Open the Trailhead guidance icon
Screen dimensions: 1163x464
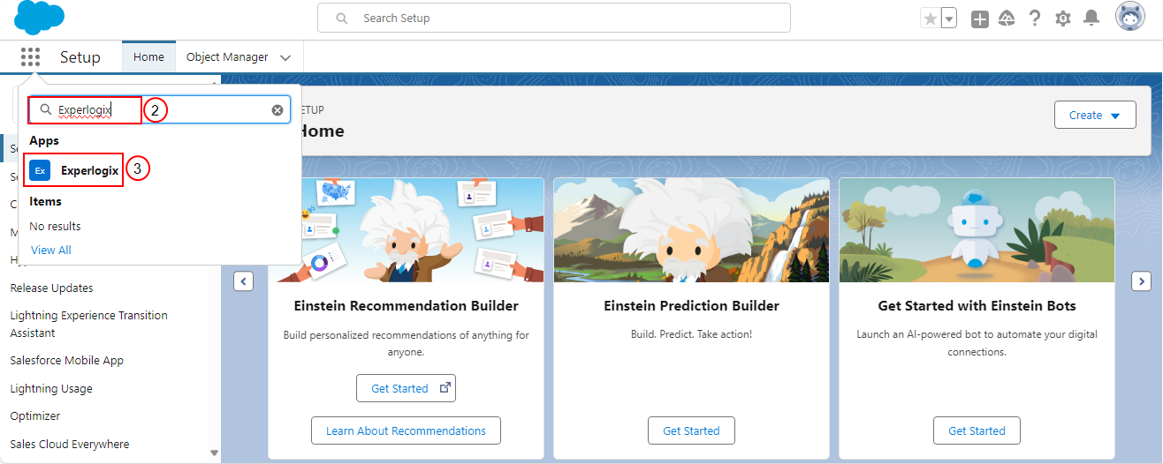1007,19
